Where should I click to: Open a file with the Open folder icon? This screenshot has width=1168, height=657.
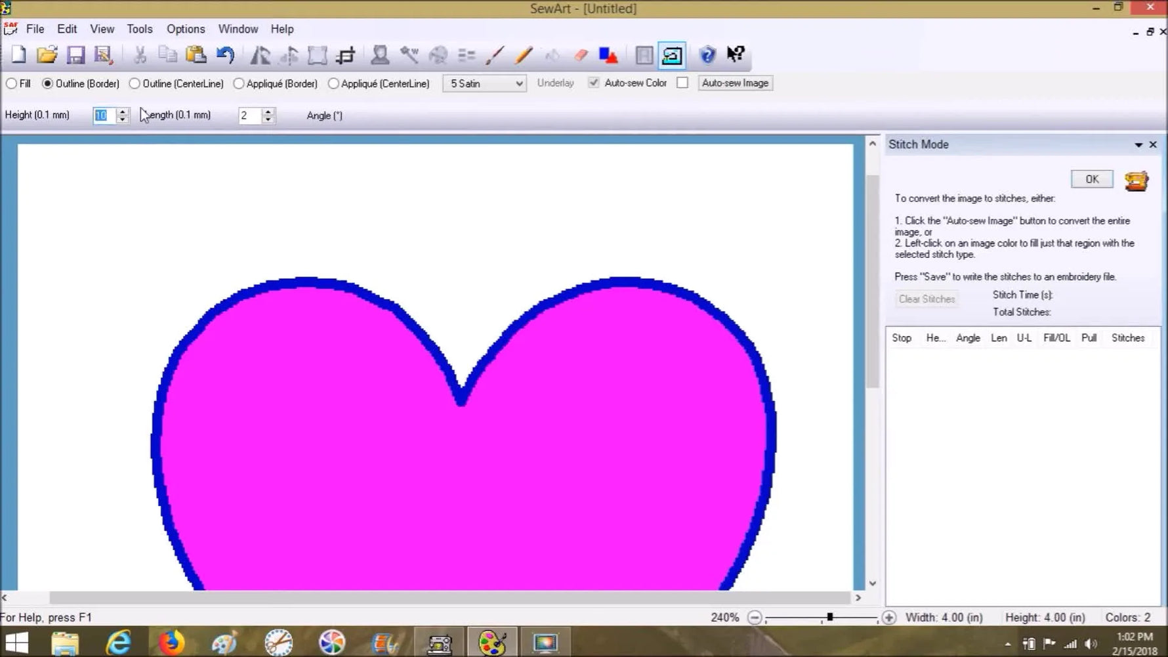pyautogui.click(x=47, y=55)
